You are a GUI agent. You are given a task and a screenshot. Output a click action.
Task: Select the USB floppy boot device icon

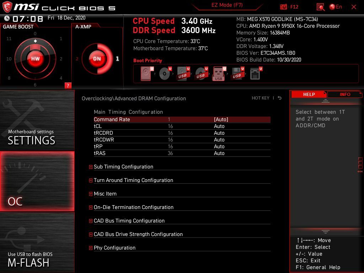click(238, 74)
